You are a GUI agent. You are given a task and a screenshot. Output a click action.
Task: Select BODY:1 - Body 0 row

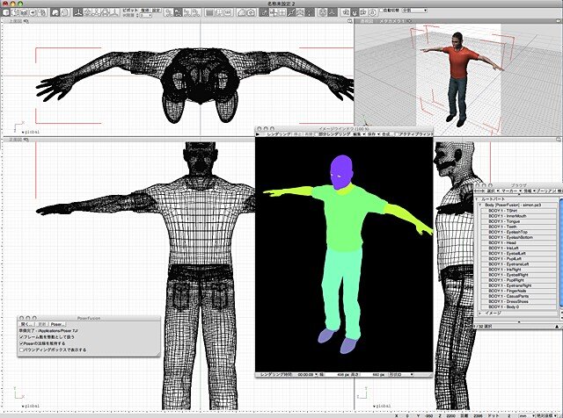pos(518,306)
